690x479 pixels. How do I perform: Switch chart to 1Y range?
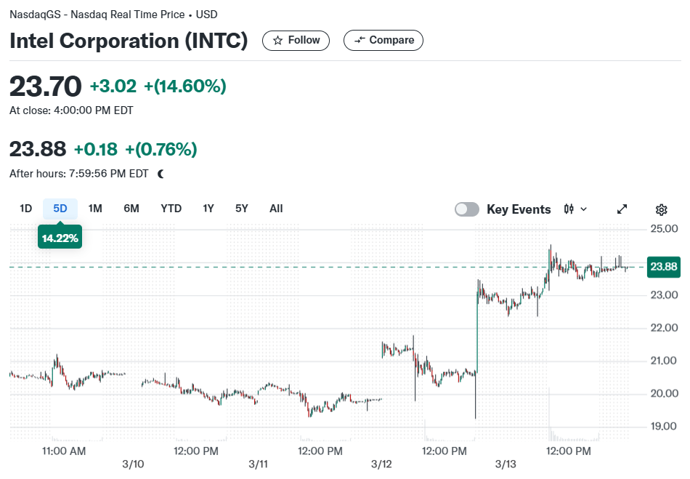[x=208, y=209]
